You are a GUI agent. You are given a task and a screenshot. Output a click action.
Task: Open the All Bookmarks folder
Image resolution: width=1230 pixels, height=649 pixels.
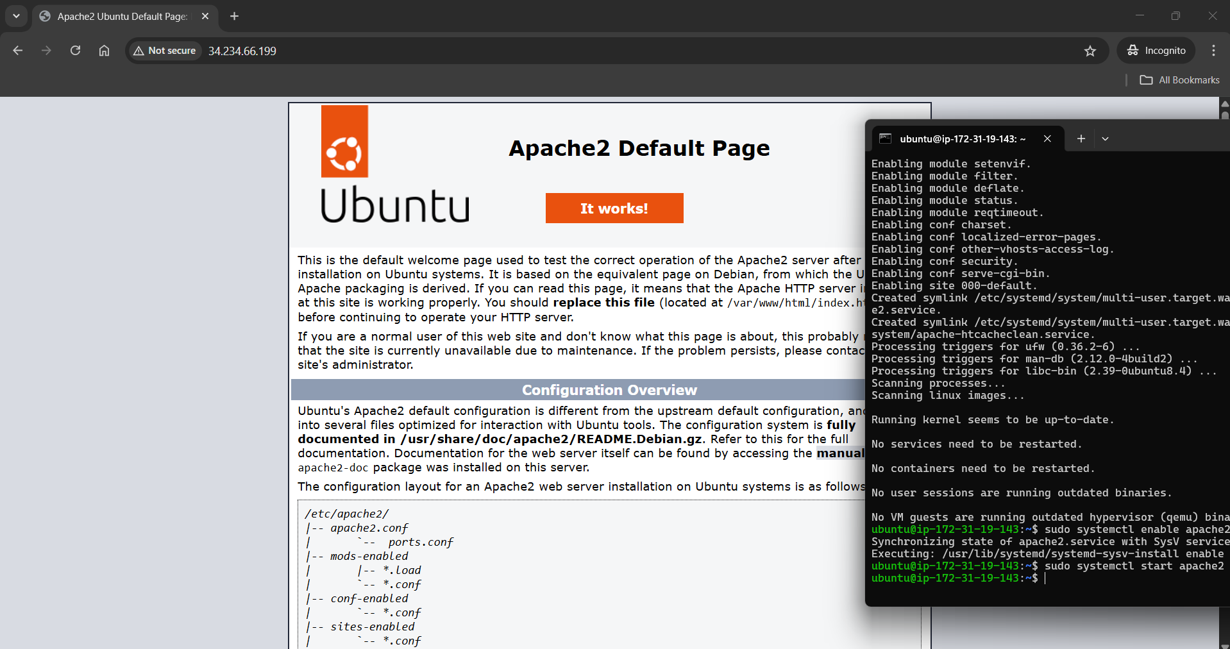tap(1180, 80)
